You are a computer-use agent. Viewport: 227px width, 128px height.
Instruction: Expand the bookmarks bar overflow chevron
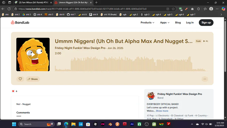tap(221, 14)
